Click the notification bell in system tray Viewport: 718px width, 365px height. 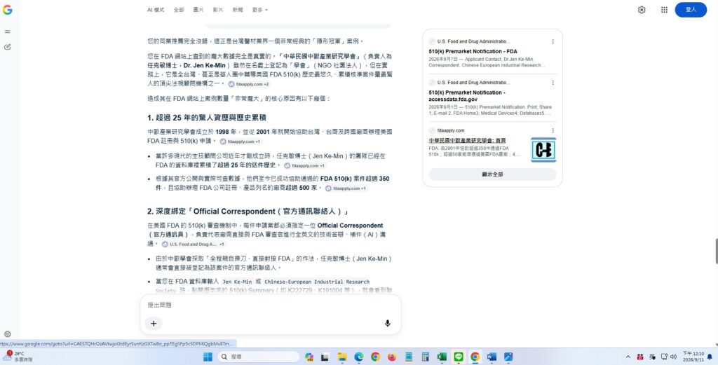[x=710, y=357]
